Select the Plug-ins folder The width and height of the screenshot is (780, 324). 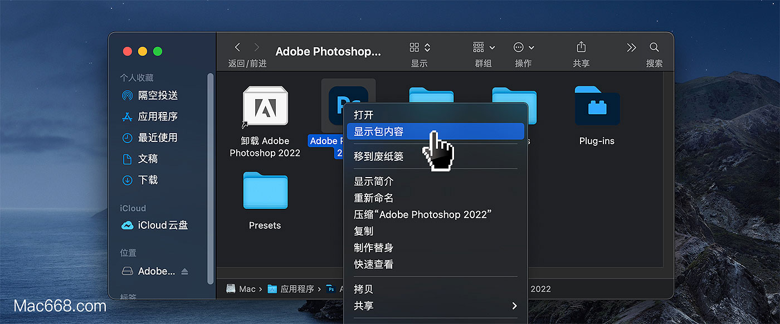pyautogui.click(x=597, y=115)
